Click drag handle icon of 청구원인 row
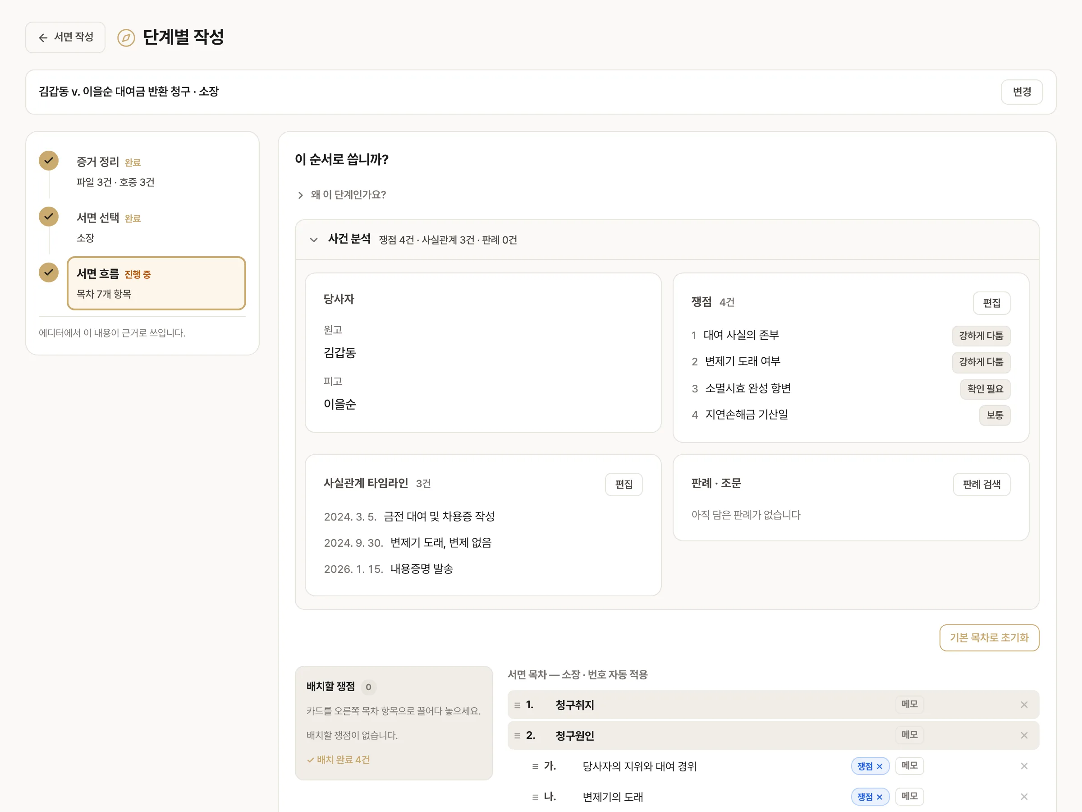The width and height of the screenshot is (1082, 812). coord(517,736)
